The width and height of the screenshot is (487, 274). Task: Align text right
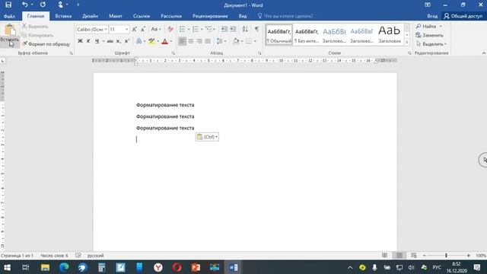(199, 41)
